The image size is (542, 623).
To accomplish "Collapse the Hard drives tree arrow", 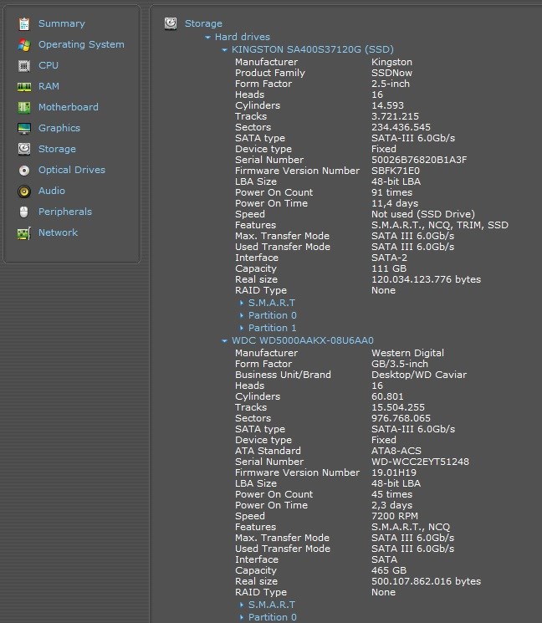I will 207,38.
